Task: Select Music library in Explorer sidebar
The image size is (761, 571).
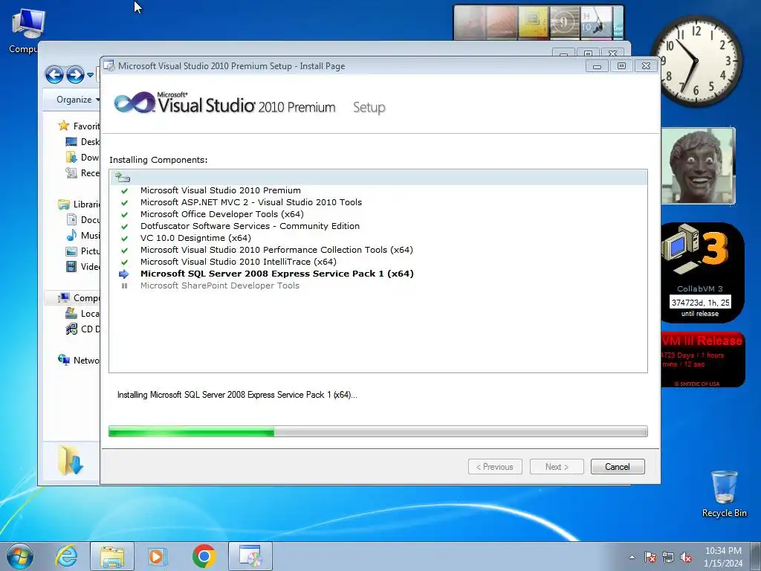Action: coord(83,236)
